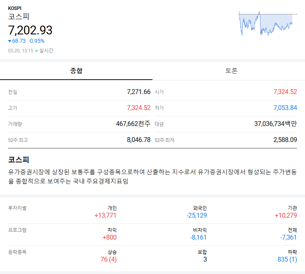Click the 프로그램 row label
305x274 pixels.
coord(17,230)
